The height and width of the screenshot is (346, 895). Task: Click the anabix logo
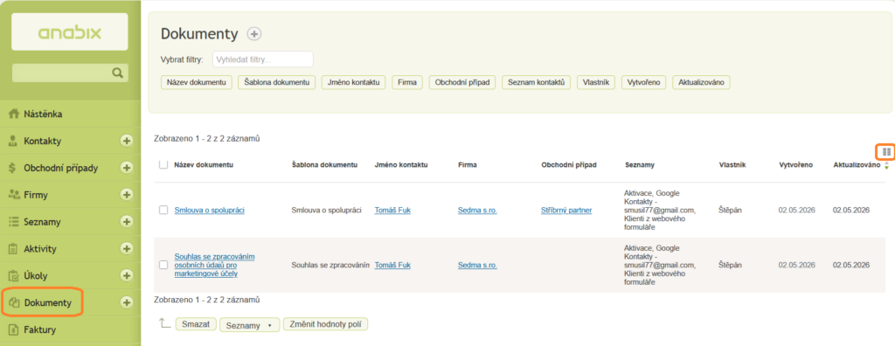point(70,32)
